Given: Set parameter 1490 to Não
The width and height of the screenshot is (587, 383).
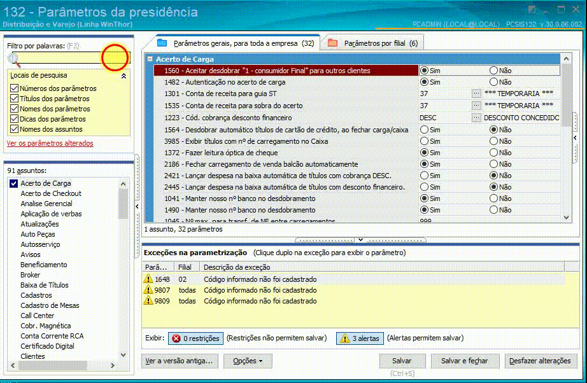Looking at the screenshot, I should click(494, 210).
